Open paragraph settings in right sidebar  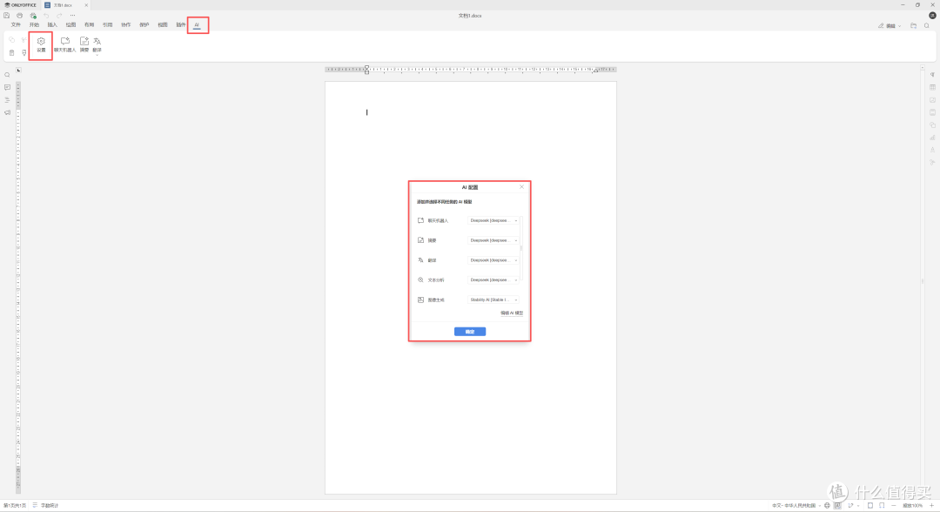click(x=932, y=75)
